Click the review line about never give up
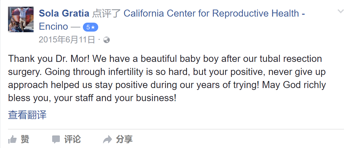 tap(167, 72)
